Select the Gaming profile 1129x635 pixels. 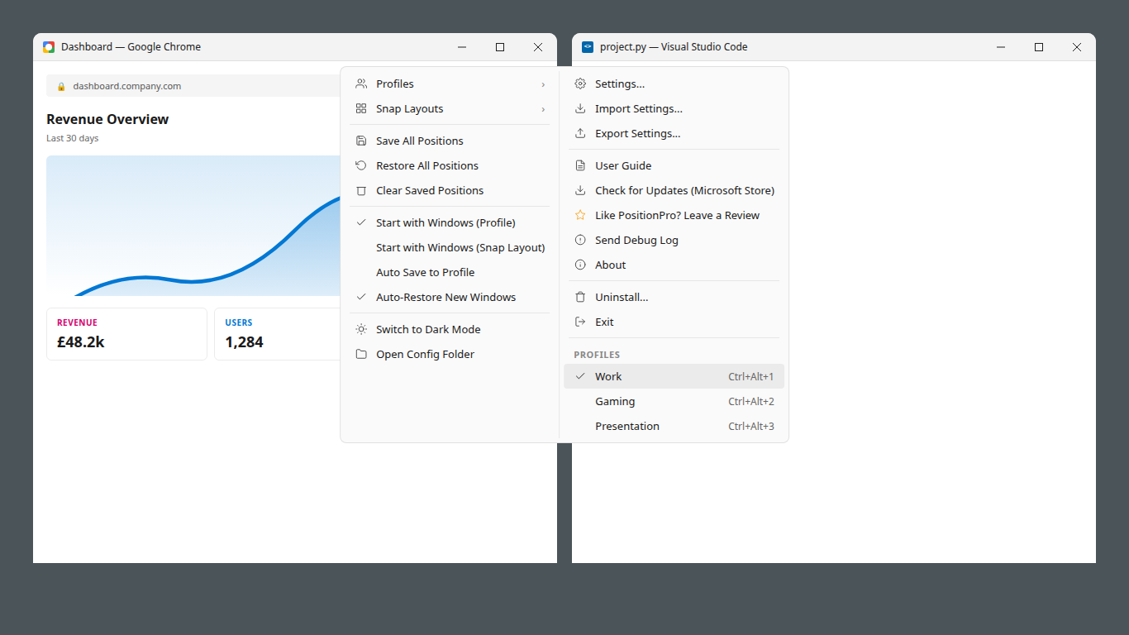point(615,401)
